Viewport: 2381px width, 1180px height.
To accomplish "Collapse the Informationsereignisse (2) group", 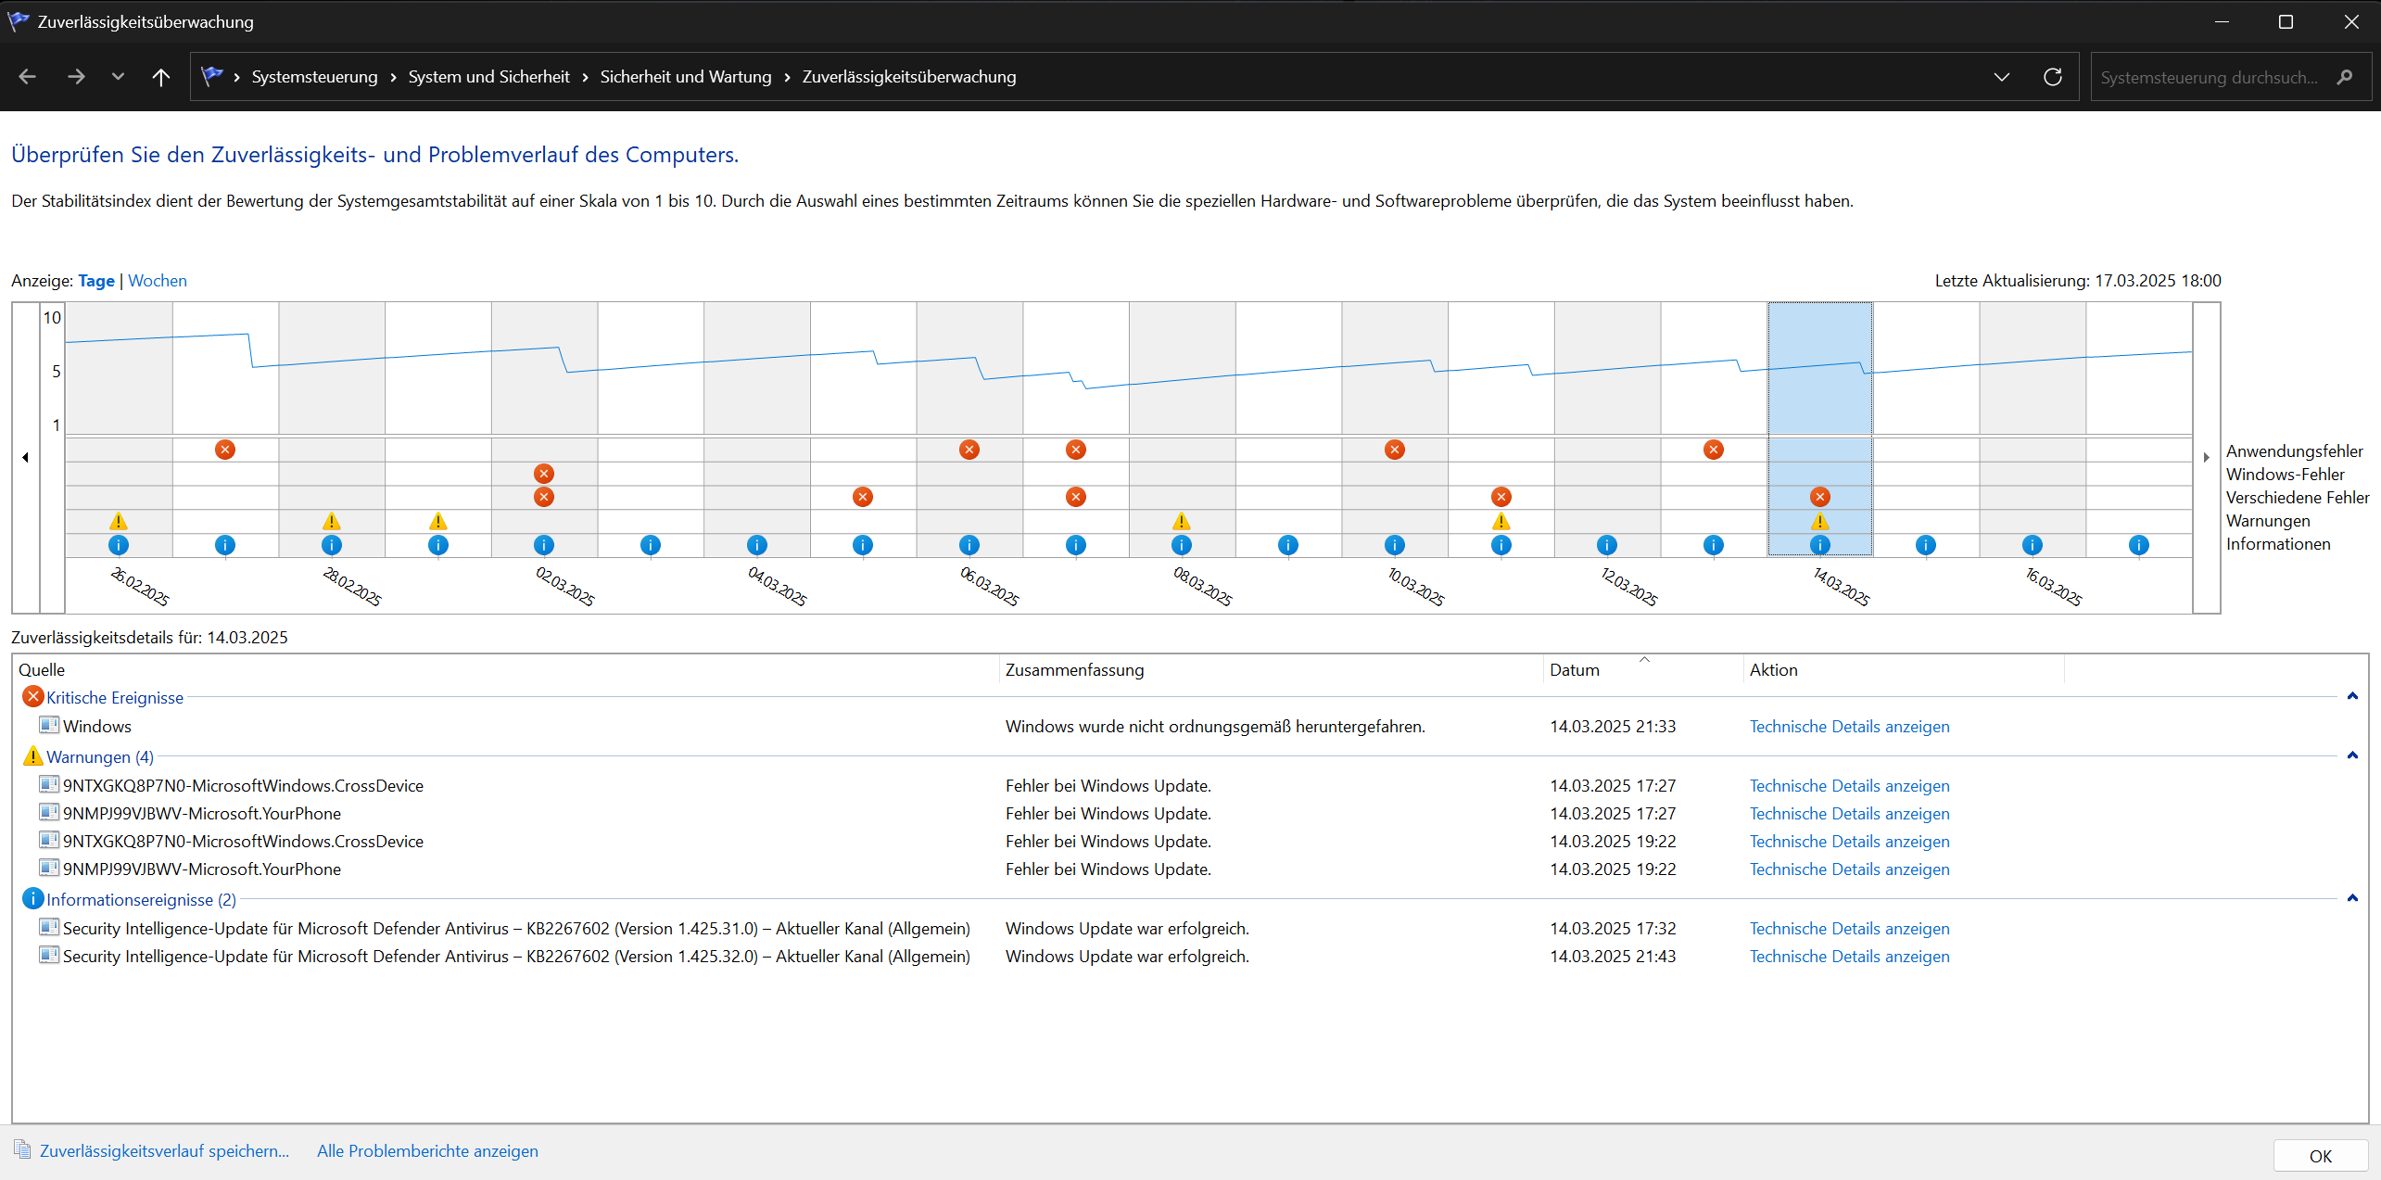I will click(2351, 898).
